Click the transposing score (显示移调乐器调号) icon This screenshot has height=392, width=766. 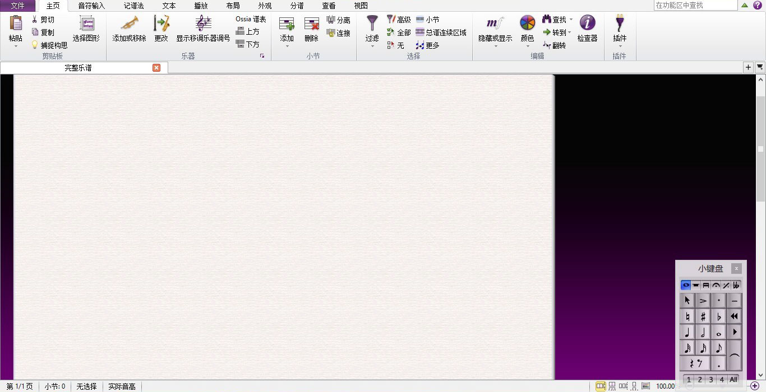(203, 23)
